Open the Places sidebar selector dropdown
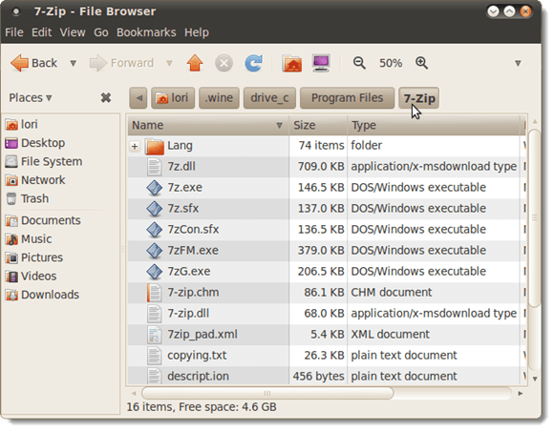Image resolution: width=554 pixels, height=431 pixels. [31, 97]
